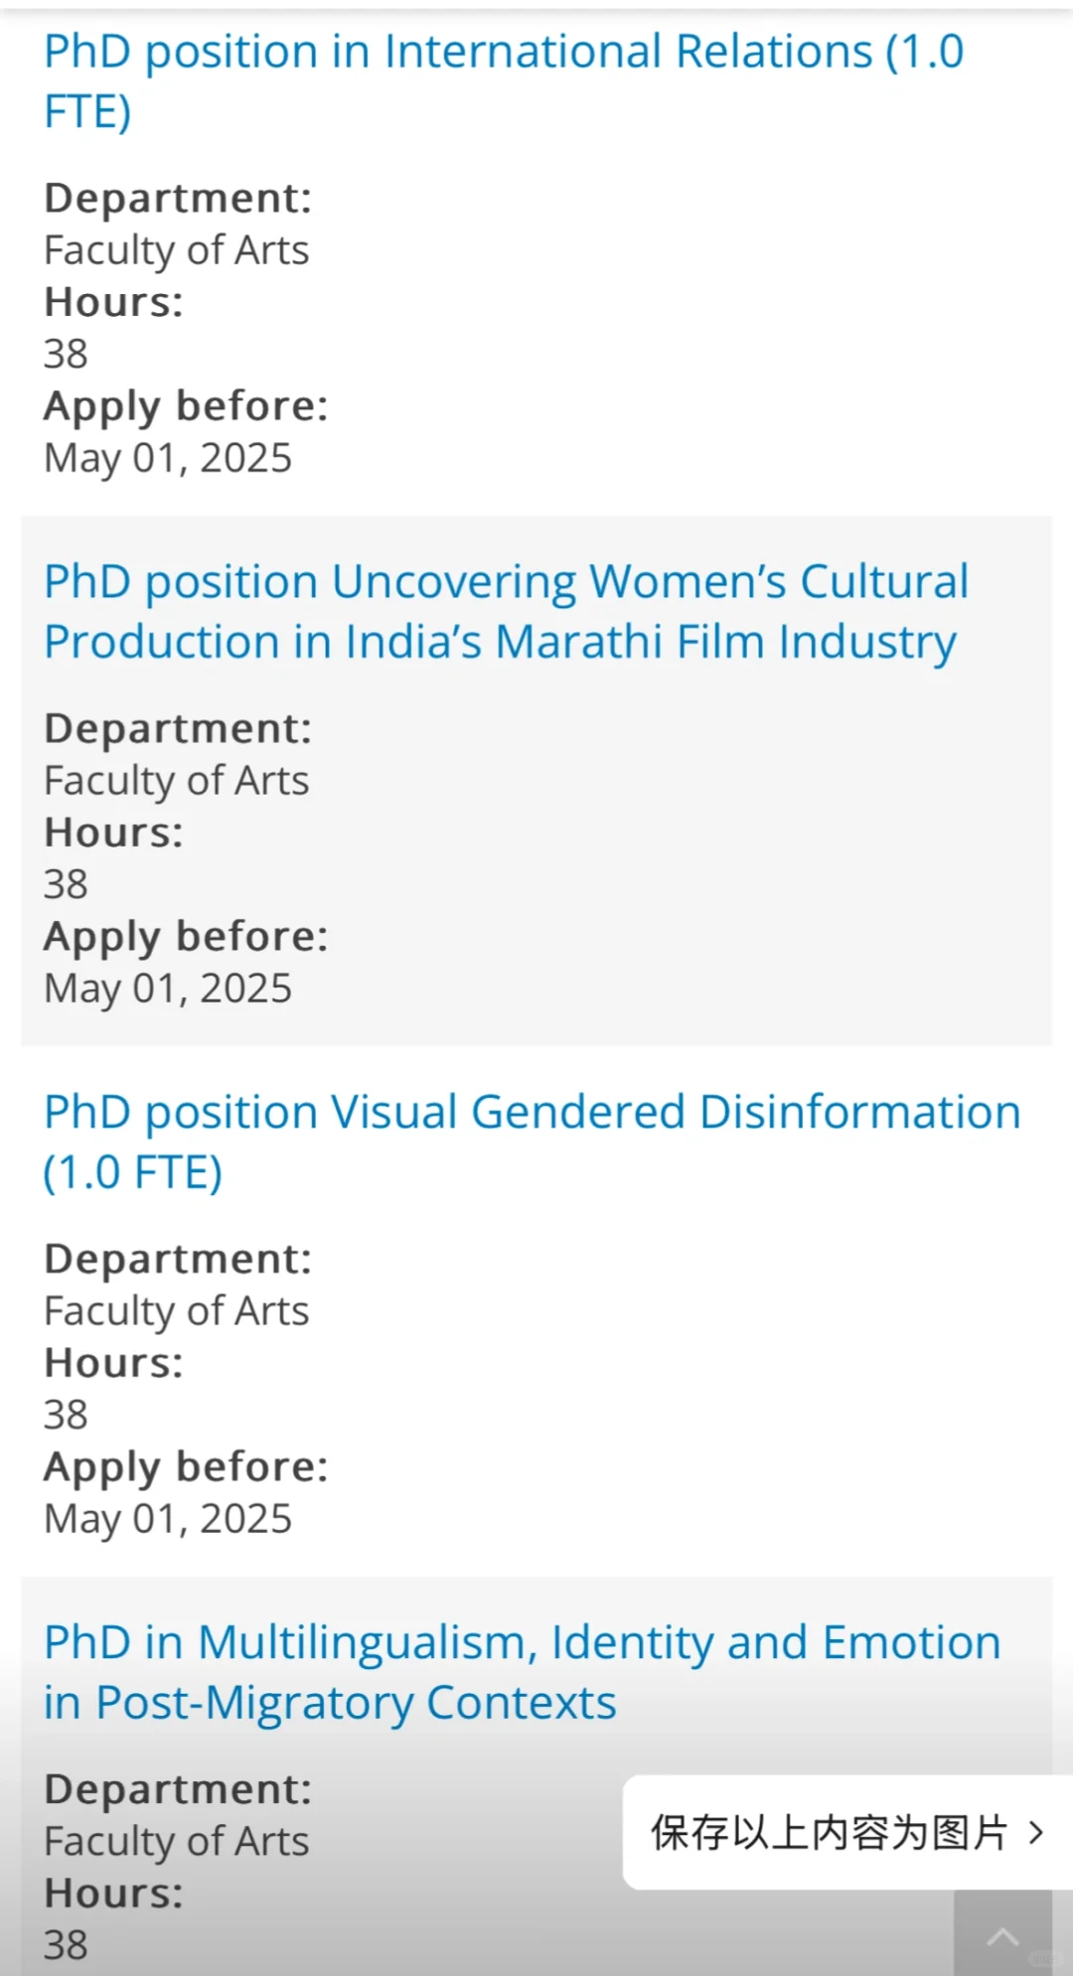The height and width of the screenshot is (1976, 1073).
Task: Click the Hours label in International Relations listing
Action: (x=113, y=302)
